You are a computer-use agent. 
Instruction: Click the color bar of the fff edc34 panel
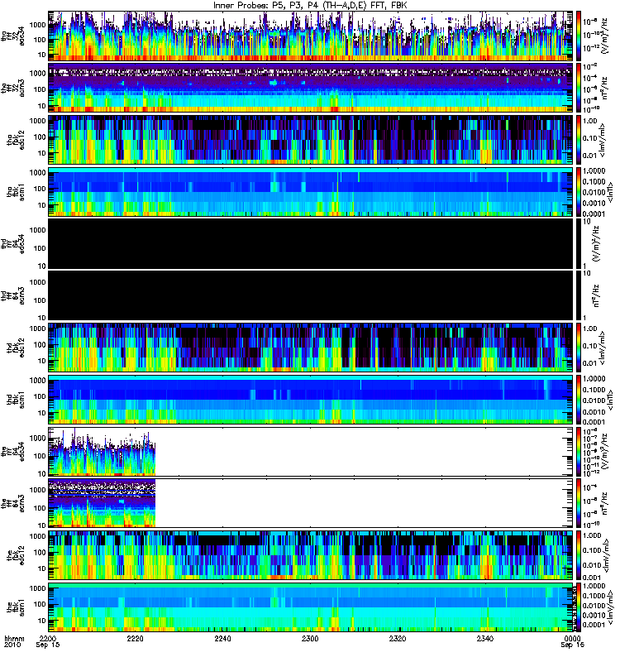[579, 452]
